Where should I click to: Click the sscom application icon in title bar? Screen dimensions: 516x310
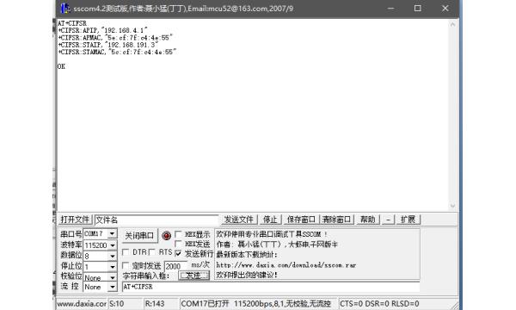tap(64, 9)
